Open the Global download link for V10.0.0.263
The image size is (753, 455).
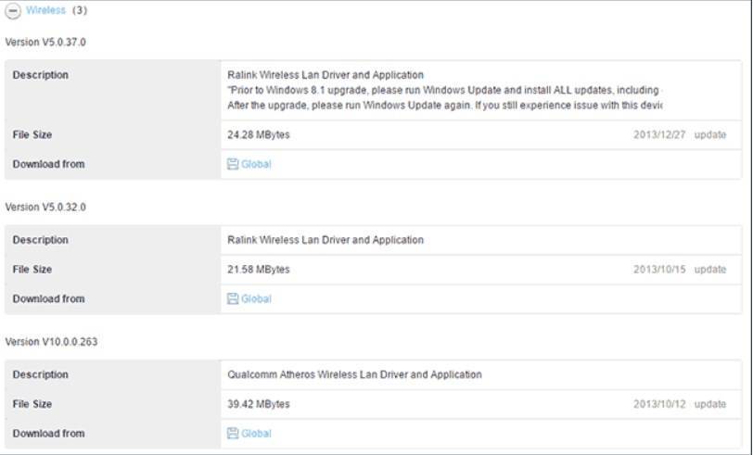pos(256,434)
